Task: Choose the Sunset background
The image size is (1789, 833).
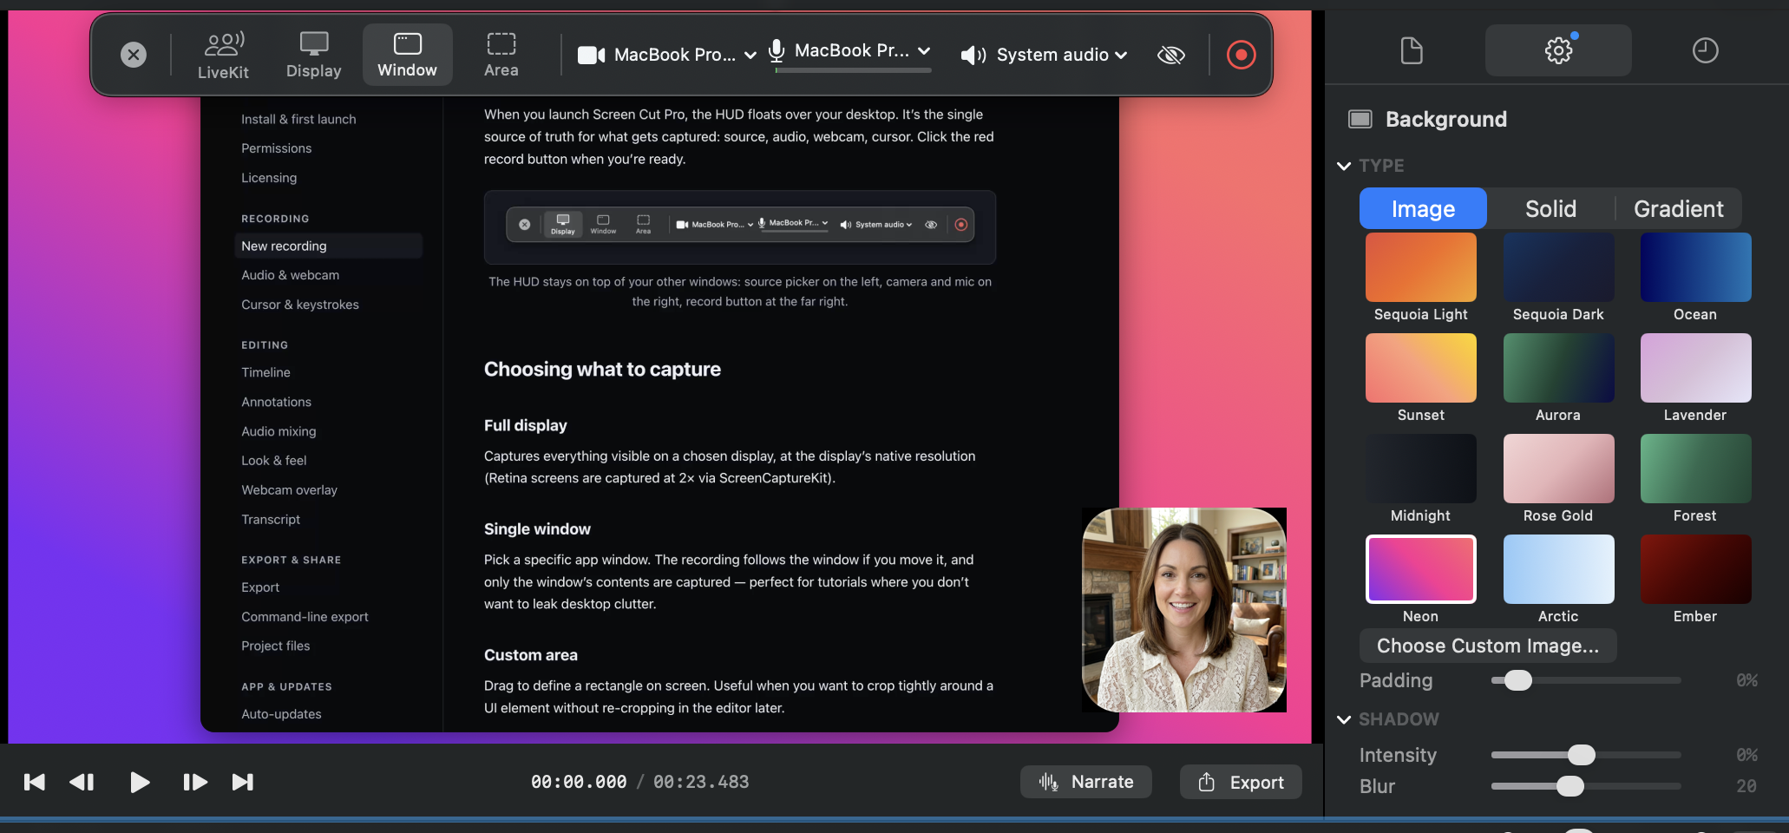Action: 1421,368
